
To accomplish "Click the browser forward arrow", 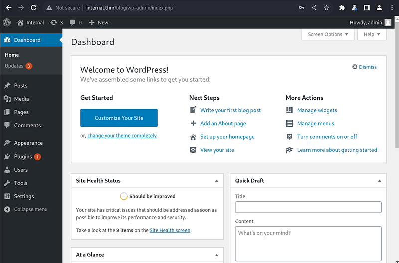I will click(x=21, y=8).
